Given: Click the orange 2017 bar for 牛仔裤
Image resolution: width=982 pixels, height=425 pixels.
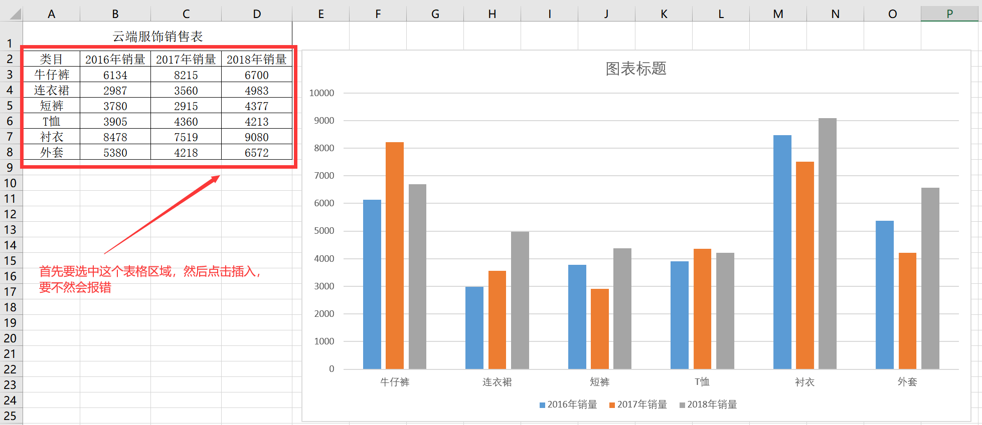Looking at the screenshot, I should 395,255.
